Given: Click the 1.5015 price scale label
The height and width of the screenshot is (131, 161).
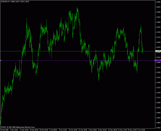Looking at the screenshot, I should tap(158, 108).
